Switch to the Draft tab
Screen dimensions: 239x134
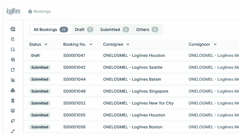(x=84, y=30)
